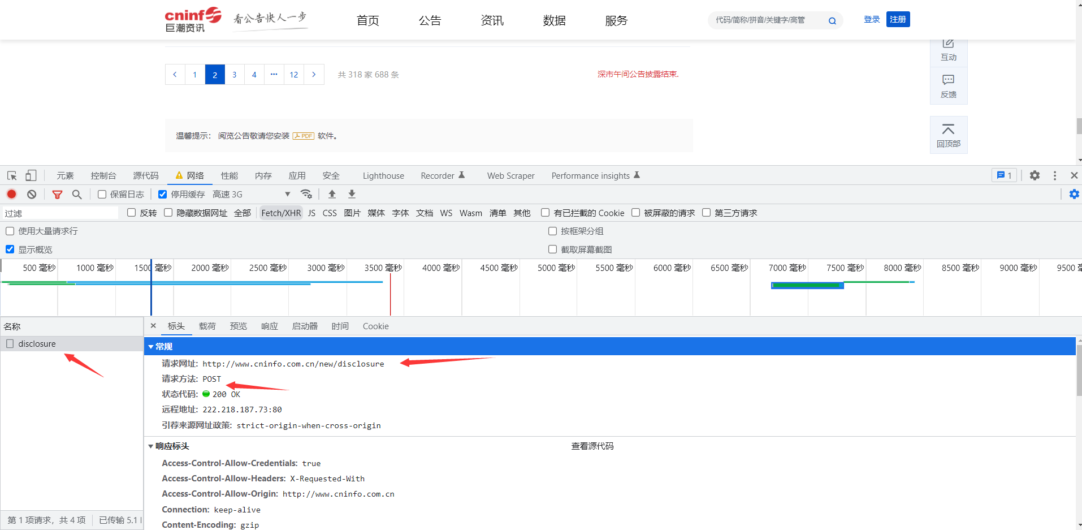1082x530 pixels.
Task: Click the import HAR upload arrow icon
Action: pyautogui.click(x=332, y=194)
